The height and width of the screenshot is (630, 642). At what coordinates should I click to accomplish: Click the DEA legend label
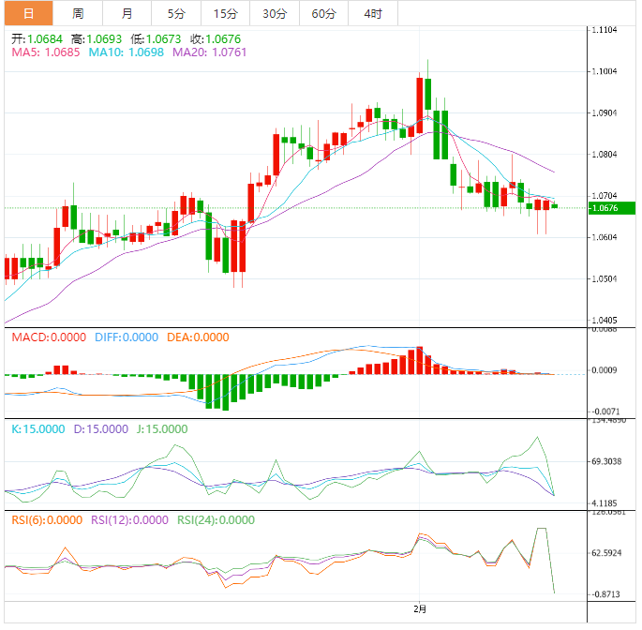[202, 337]
